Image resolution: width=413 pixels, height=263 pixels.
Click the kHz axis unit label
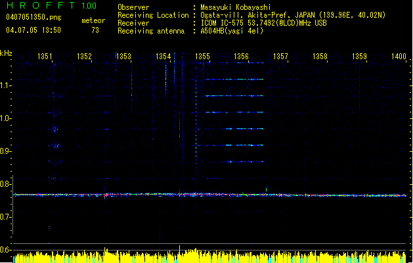coord(6,53)
